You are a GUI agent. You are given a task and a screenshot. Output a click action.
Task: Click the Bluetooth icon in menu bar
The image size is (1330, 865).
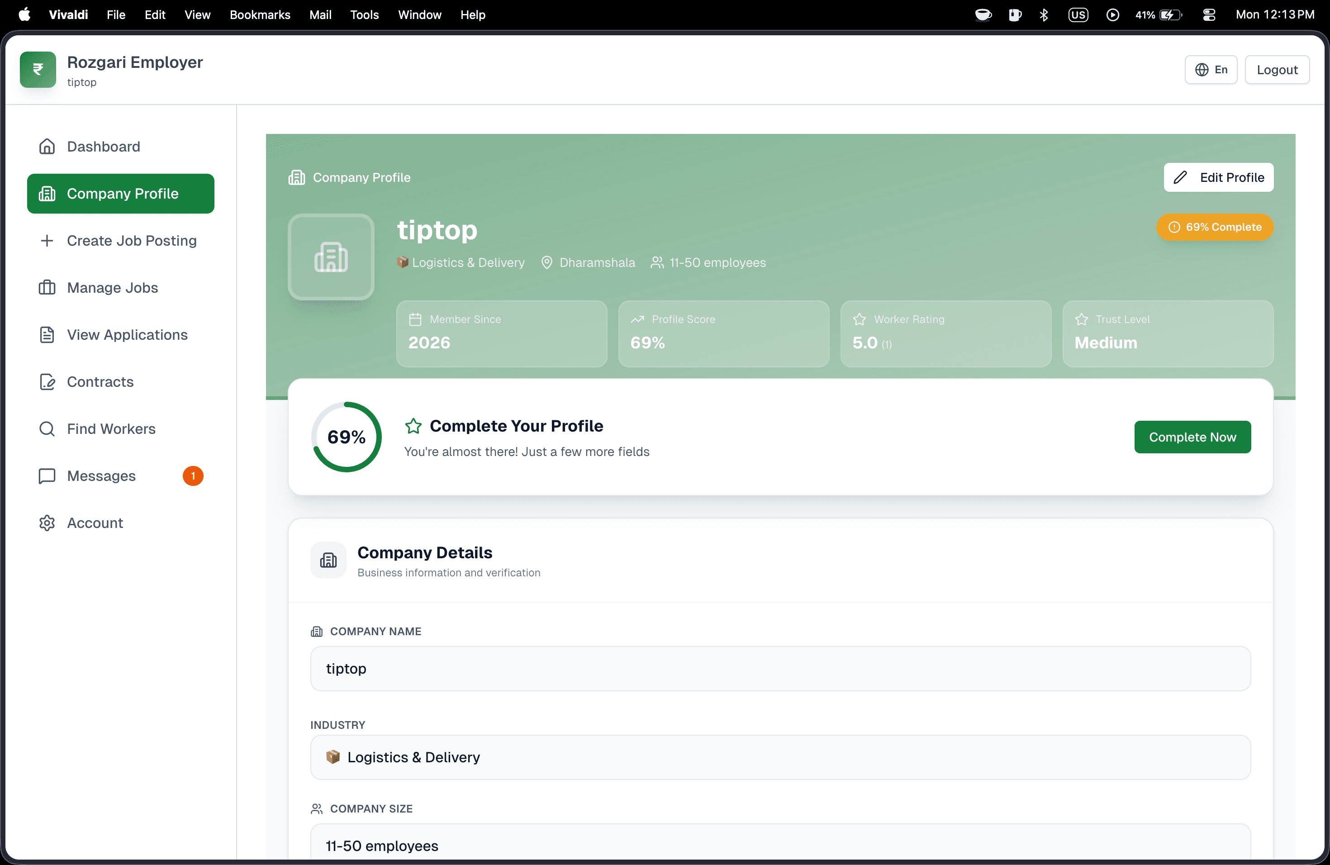tap(1043, 14)
